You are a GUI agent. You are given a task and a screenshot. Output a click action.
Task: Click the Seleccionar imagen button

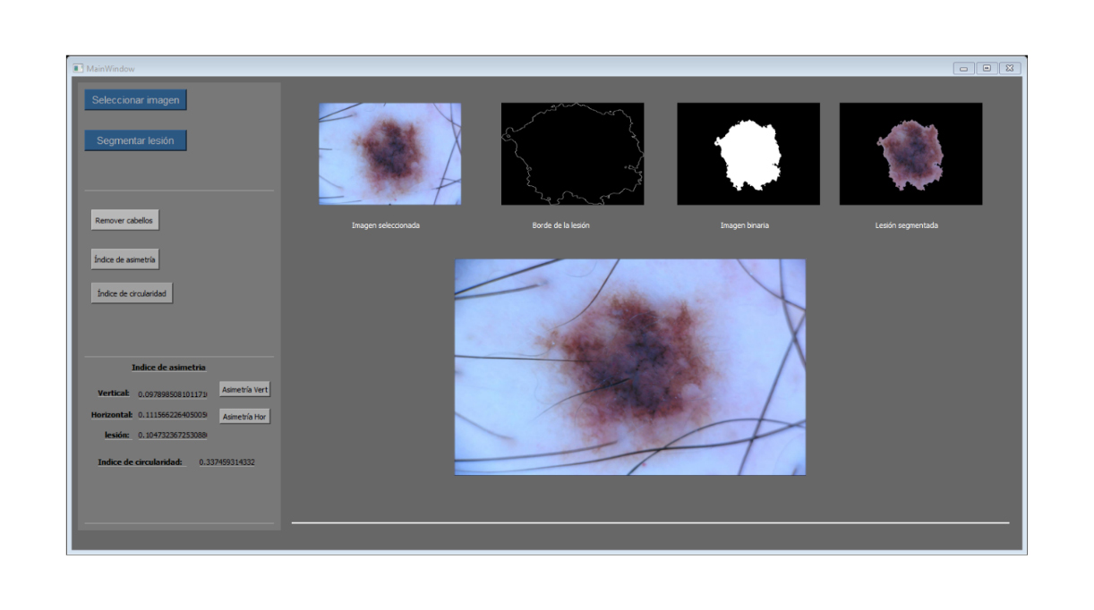(x=135, y=100)
